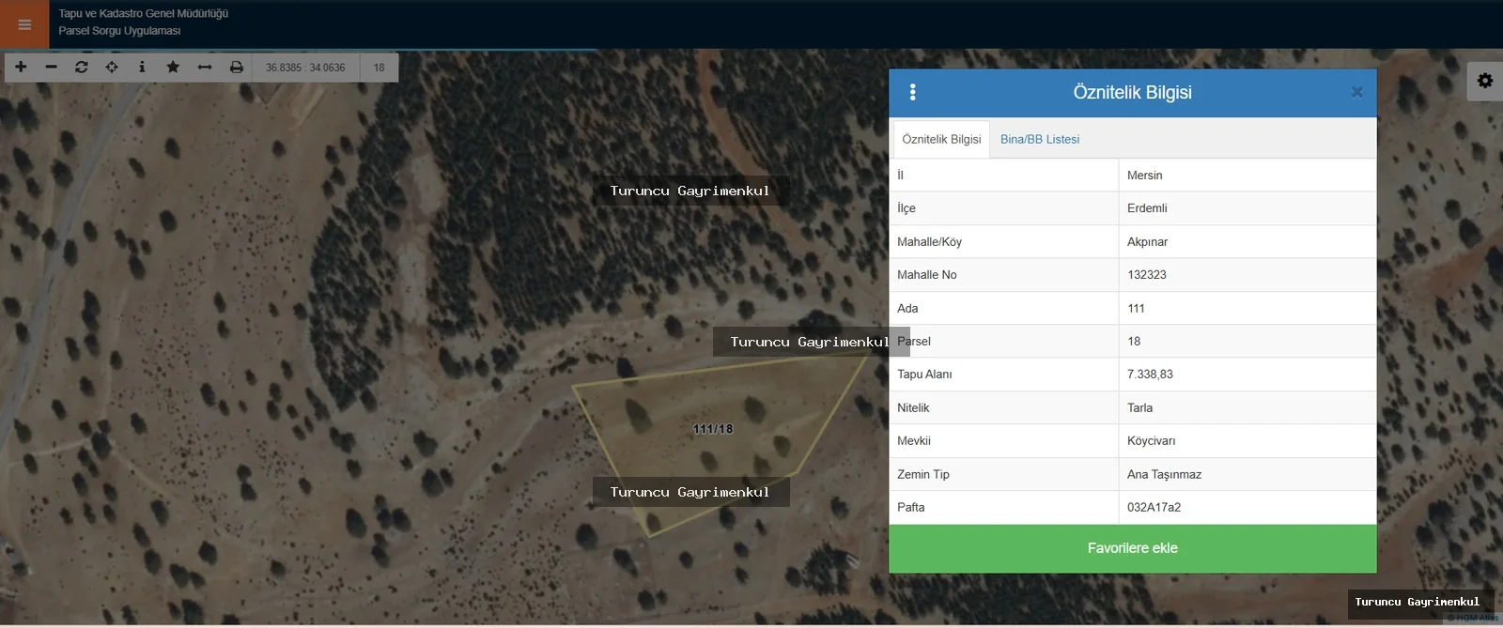Switch to Bina/BB Listesi tab
This screenshot has width=1503, height=628.
(1040, 139)
